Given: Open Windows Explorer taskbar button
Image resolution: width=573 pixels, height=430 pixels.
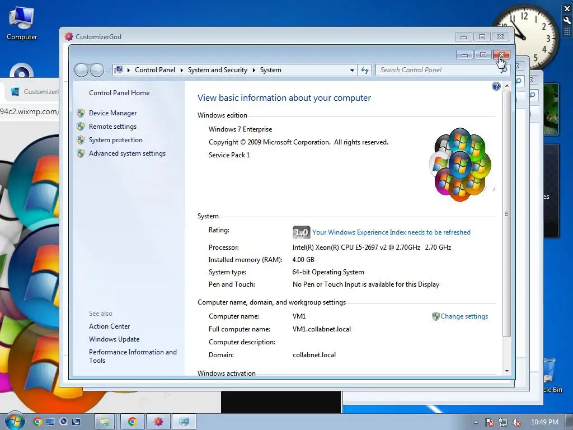Looking at the screenshot, I should [105, 422].
